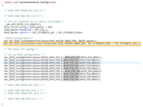
Task: Click the GPIOA GPIO_PIN_11 config line
Action: 53,57
